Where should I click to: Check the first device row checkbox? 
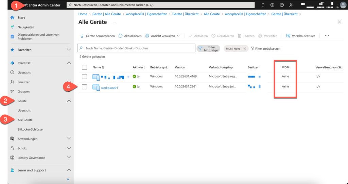(85, 77)
